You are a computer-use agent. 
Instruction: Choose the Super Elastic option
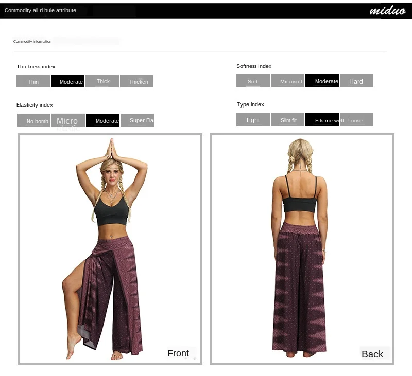pos(137,120)
